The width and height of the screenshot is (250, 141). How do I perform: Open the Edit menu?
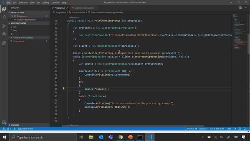[14, 3]
